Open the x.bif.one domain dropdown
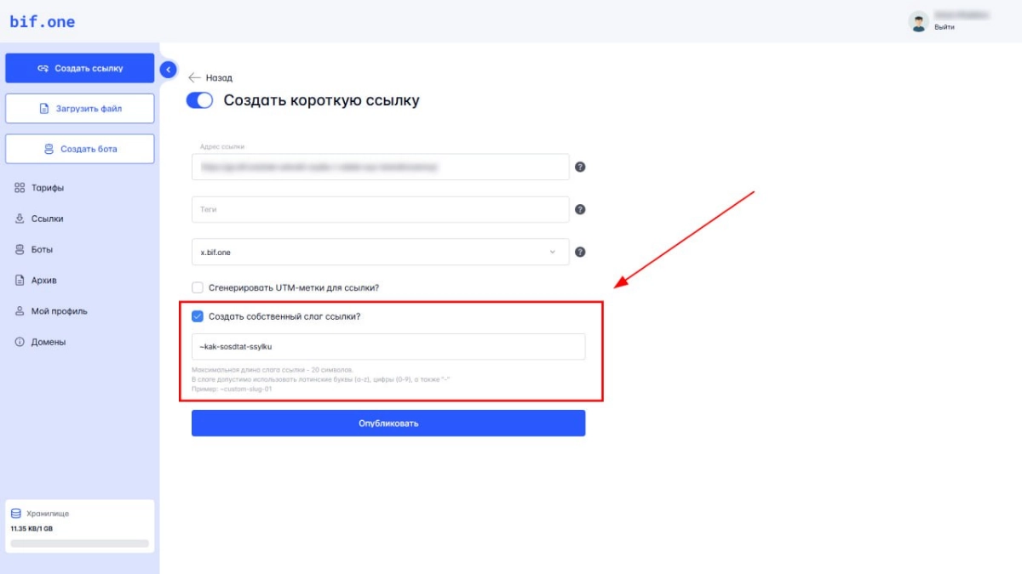The width and height of the screenshot is (1022, 574). click(x=380, y=252)
